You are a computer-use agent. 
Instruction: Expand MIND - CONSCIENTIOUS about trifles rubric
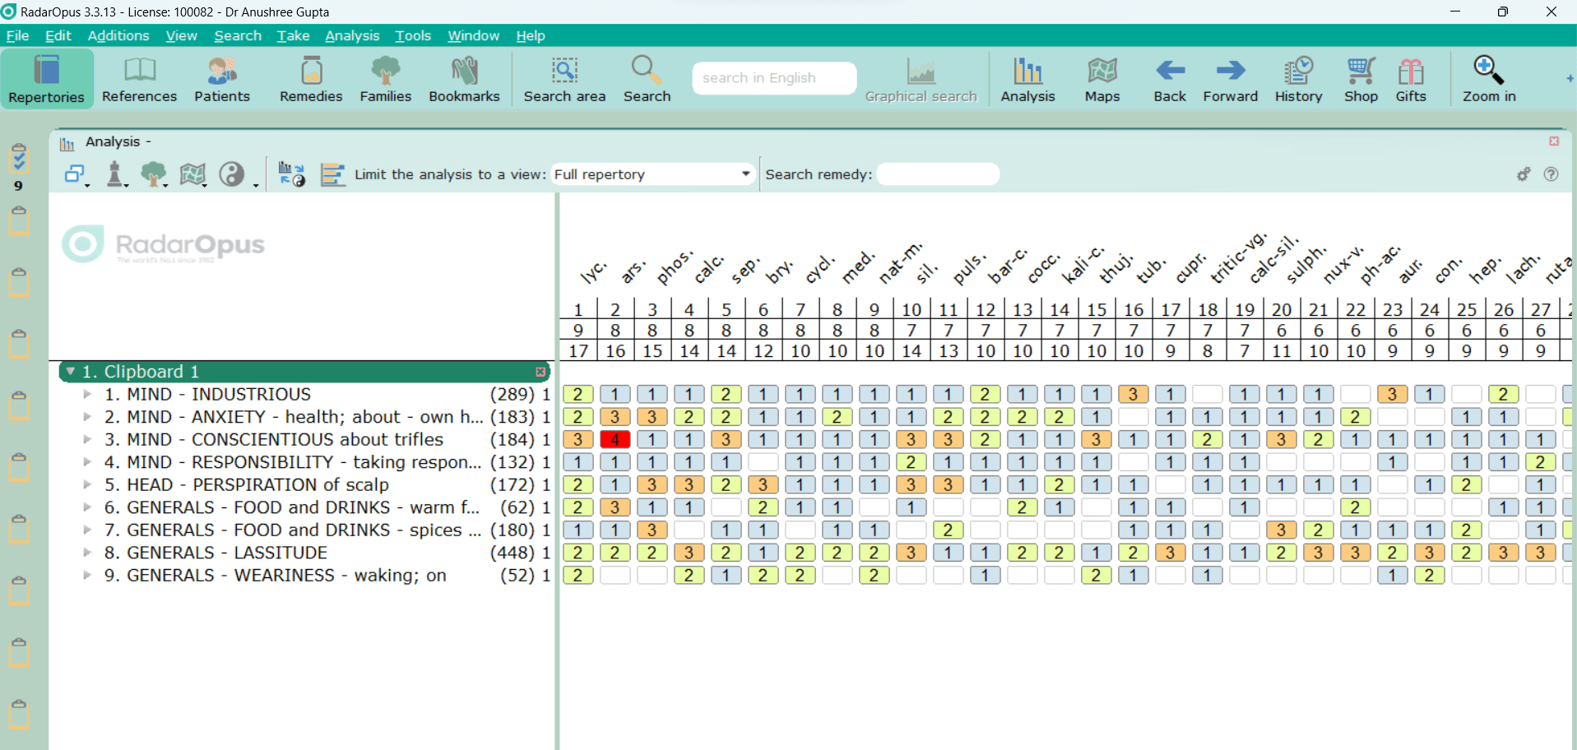[x=86, y=440]
